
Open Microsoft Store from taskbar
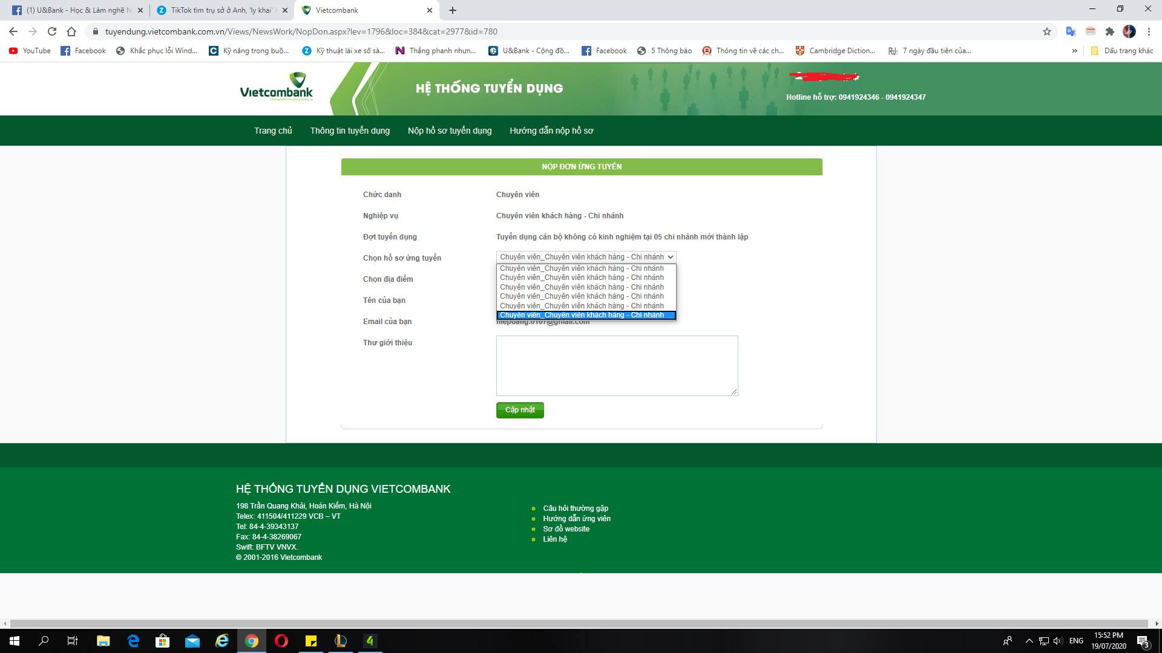pyautogui.click(x=162, y=641)
